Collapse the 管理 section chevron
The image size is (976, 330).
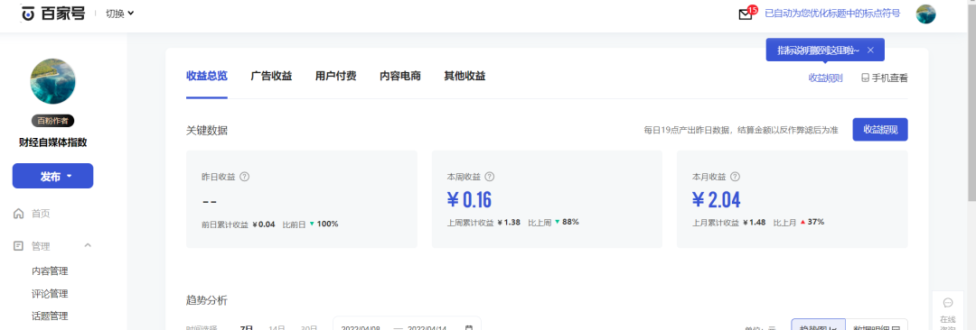point(88,245)
